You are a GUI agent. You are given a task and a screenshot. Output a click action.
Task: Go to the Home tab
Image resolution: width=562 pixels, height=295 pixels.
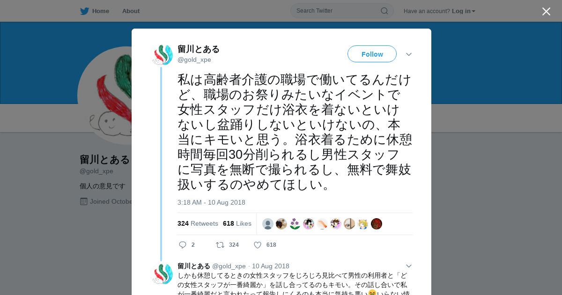point(95,11)
